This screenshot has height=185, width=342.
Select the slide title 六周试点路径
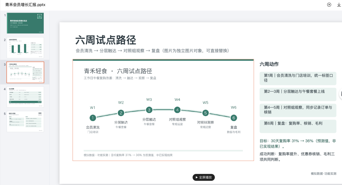click(105, 40)
